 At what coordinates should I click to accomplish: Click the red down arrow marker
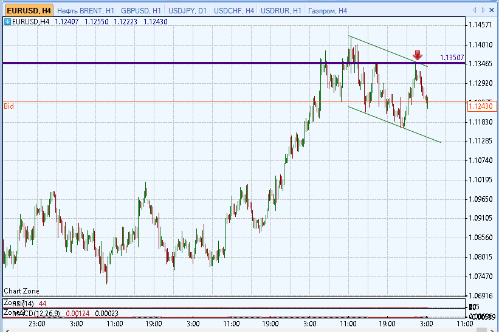point(417,55)
